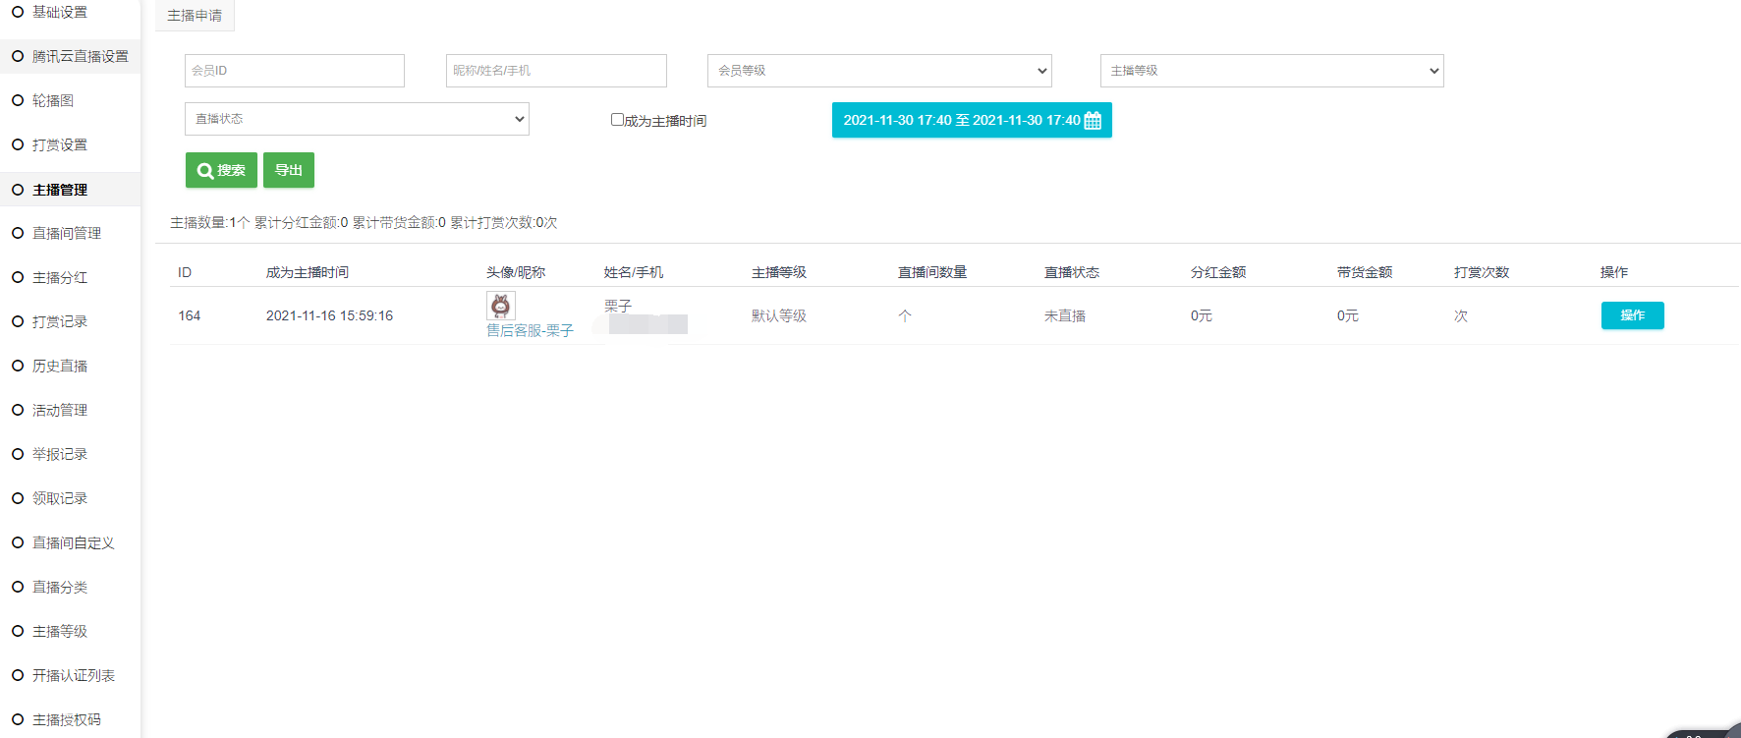Toggle the 成为主播时间 checkbox
The width and height of the screenshot is (1741, 738).
pos(617,120)
